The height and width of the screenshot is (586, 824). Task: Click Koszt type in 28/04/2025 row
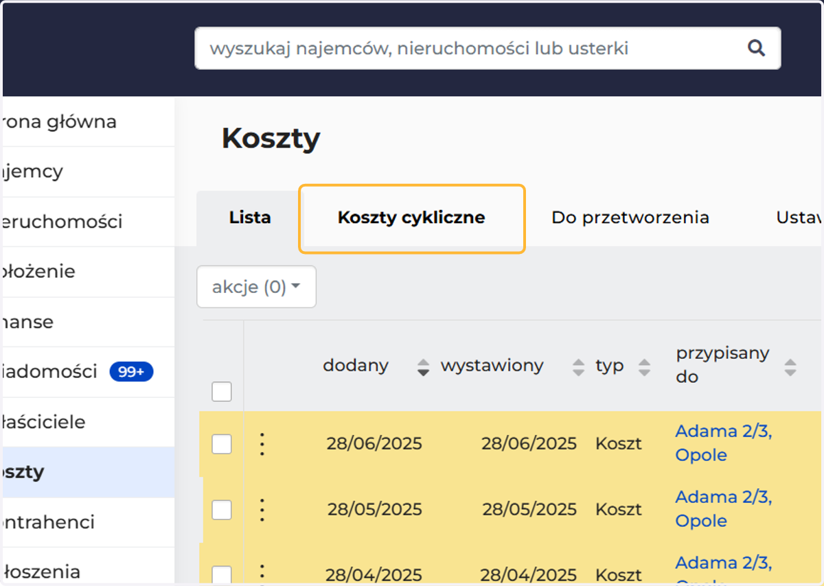pos(619,575)
